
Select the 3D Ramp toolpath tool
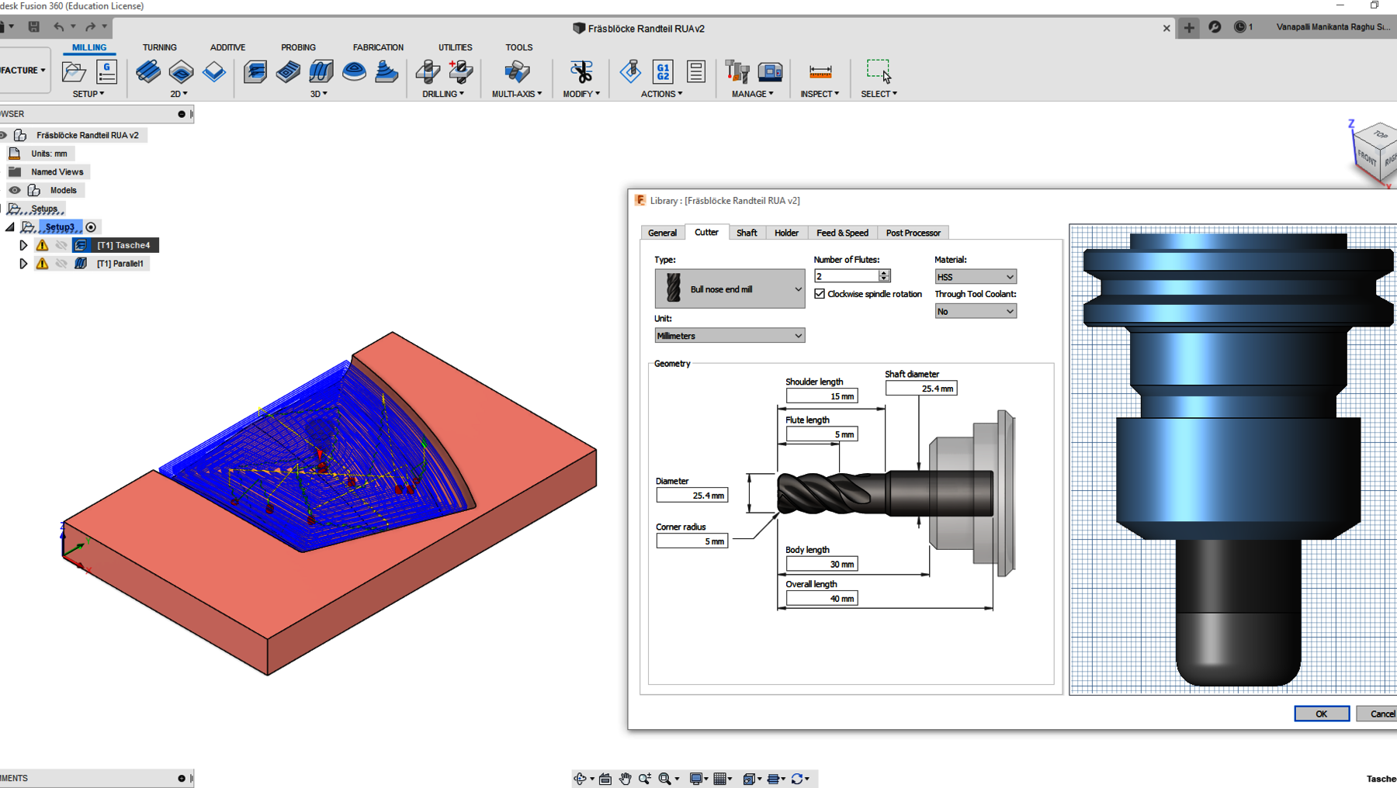coord(387,72)
